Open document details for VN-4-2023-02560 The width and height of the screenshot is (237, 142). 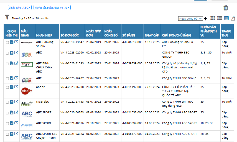click(12, 53)
